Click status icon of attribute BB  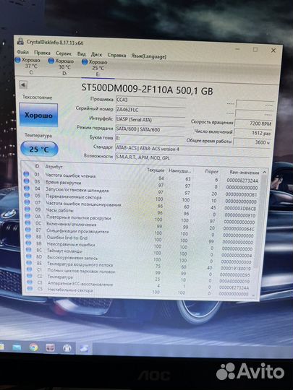[x=29, y=243]
